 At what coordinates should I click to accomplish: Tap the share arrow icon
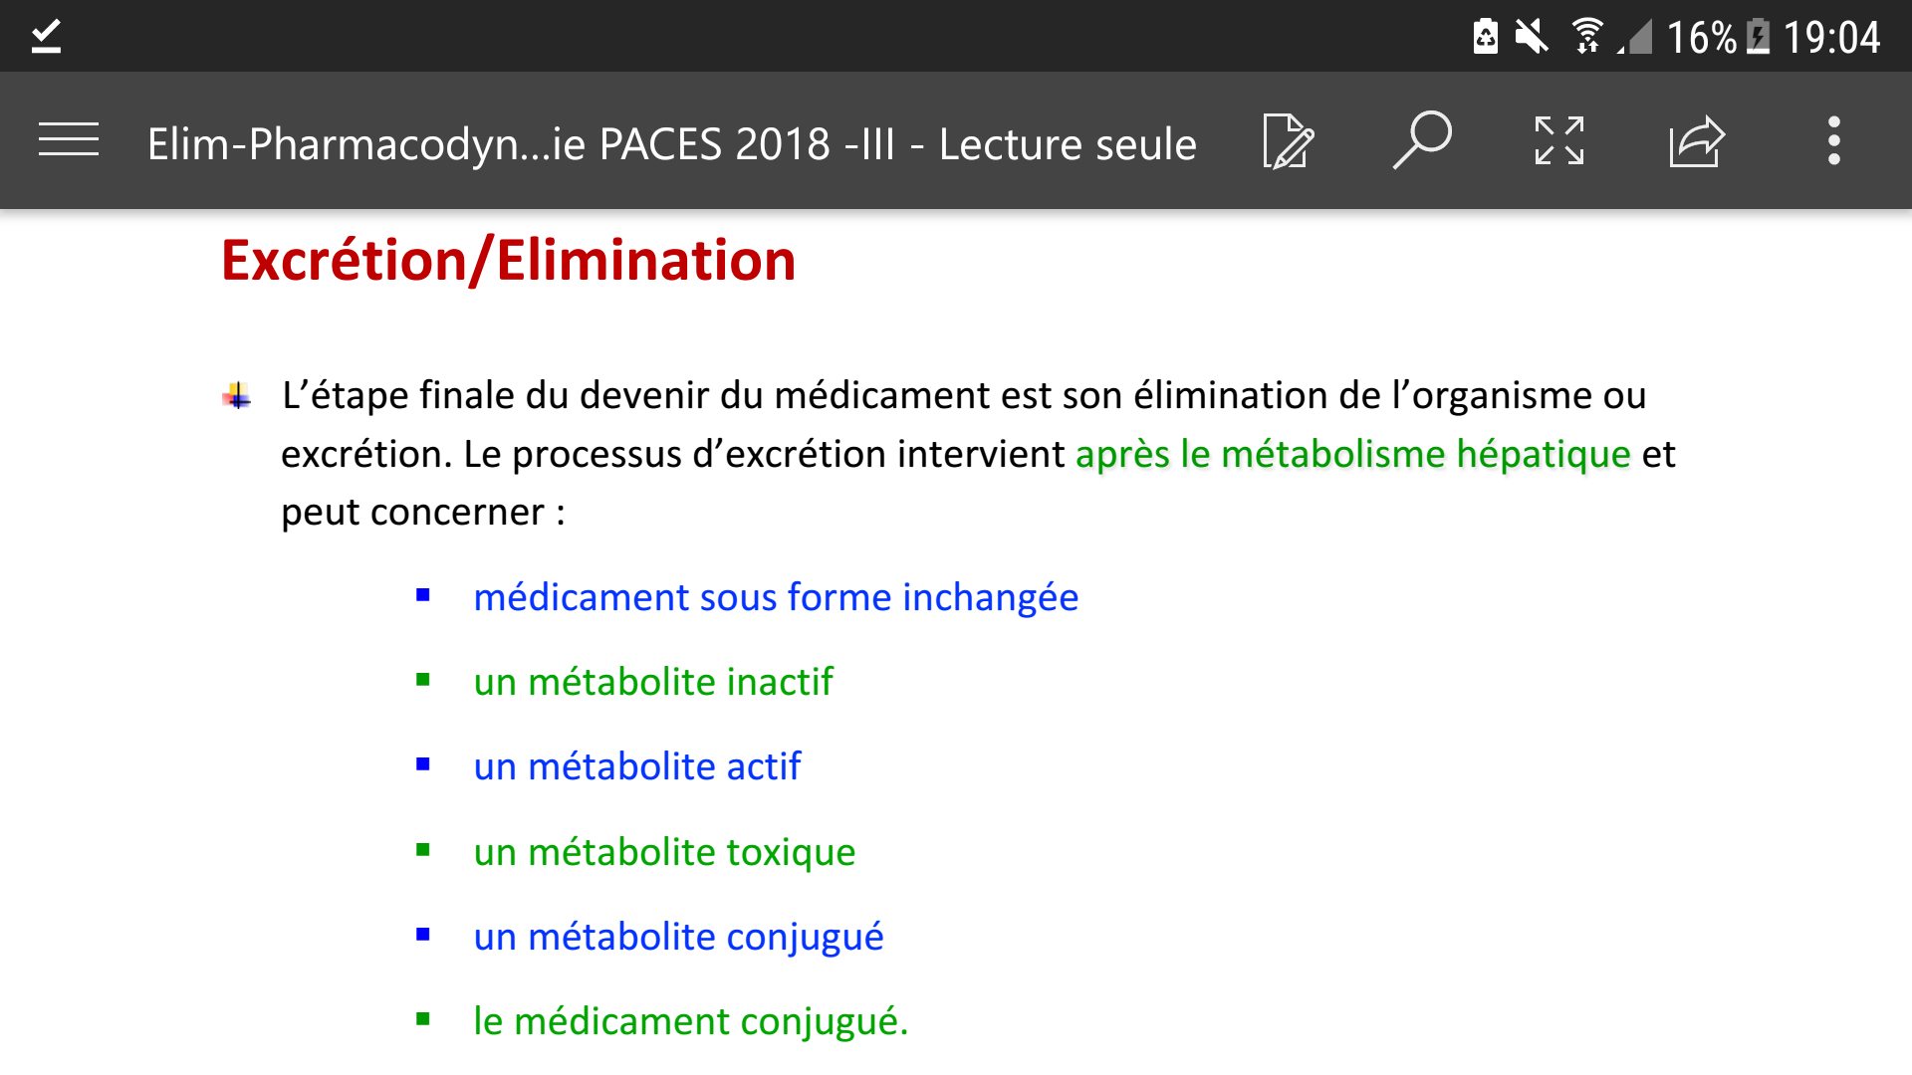tap(1696, 141)
